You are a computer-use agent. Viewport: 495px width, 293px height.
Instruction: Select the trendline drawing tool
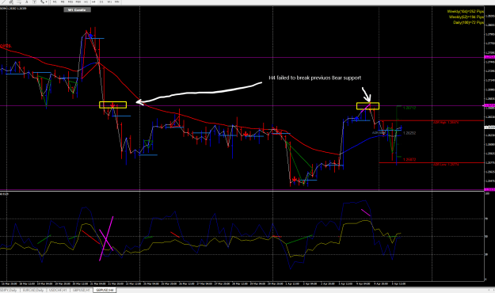pos(3,2)
